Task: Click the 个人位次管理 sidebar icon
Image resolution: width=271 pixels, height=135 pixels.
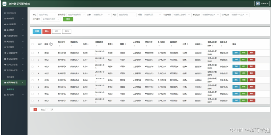Action: tap(5, 65)
